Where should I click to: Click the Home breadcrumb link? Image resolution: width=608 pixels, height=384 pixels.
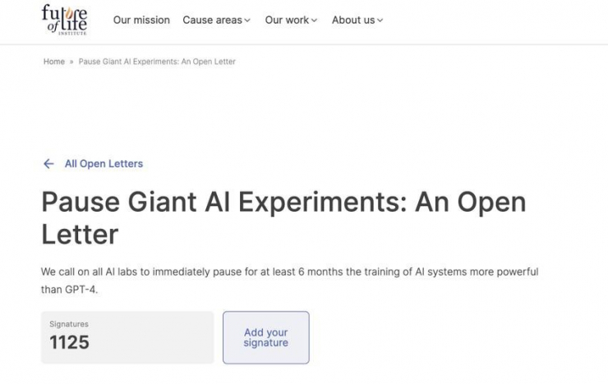point(54,62)
